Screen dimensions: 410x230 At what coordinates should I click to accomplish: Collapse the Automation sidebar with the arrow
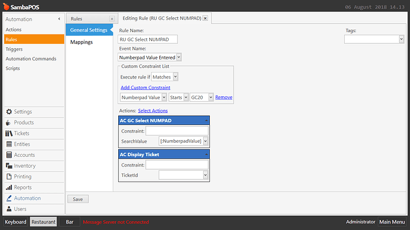tap(59, 19)
